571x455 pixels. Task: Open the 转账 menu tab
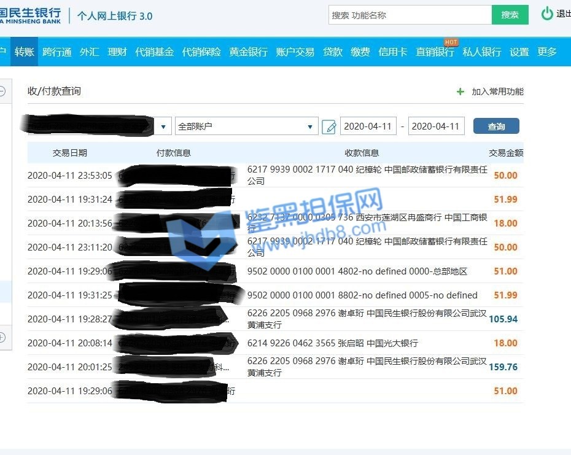25,52
